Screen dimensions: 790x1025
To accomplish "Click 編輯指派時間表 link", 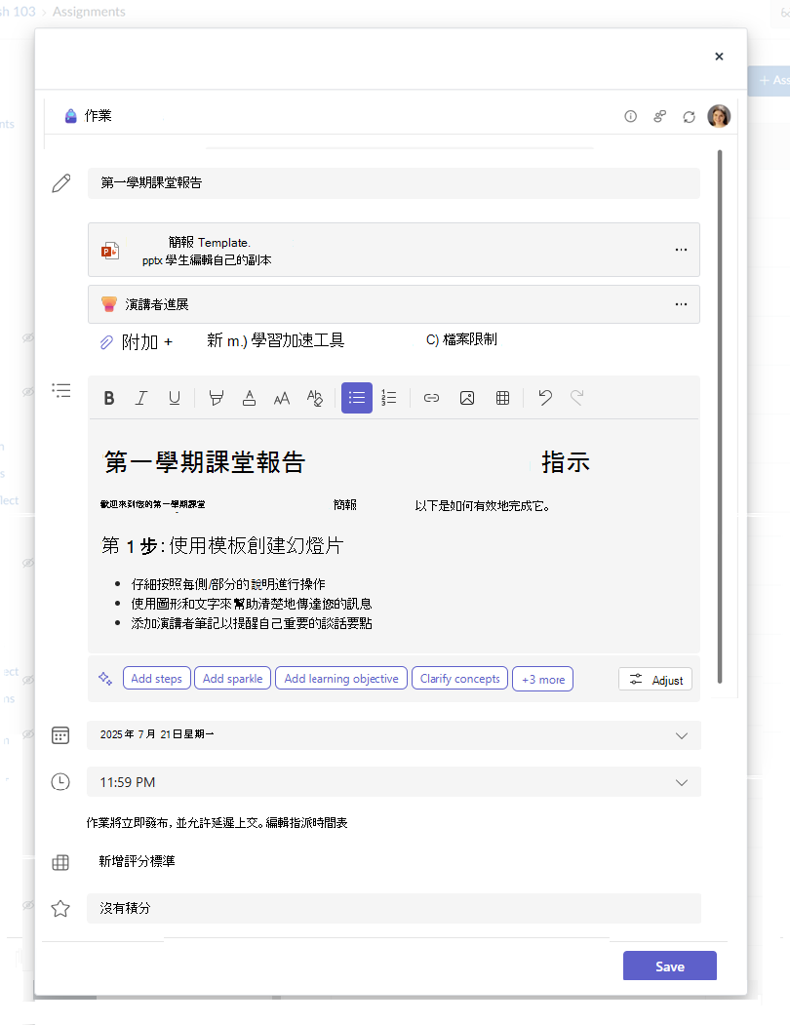I will (306, 823).
